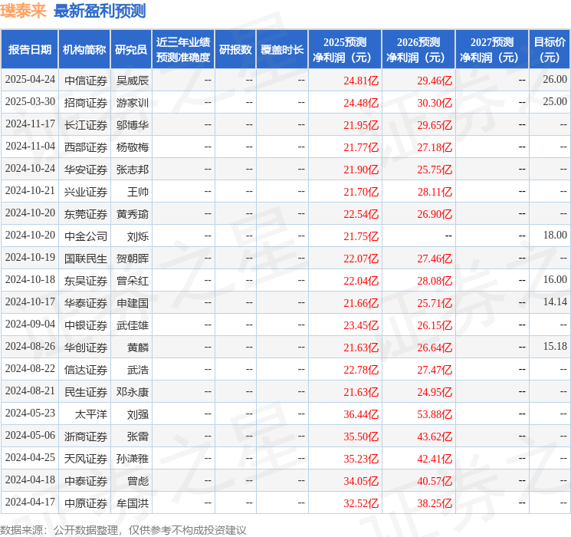Click the 53.88亿 forecast value
Image resolution: width=571 pixels, height=537 pixels.
[435, 413]
